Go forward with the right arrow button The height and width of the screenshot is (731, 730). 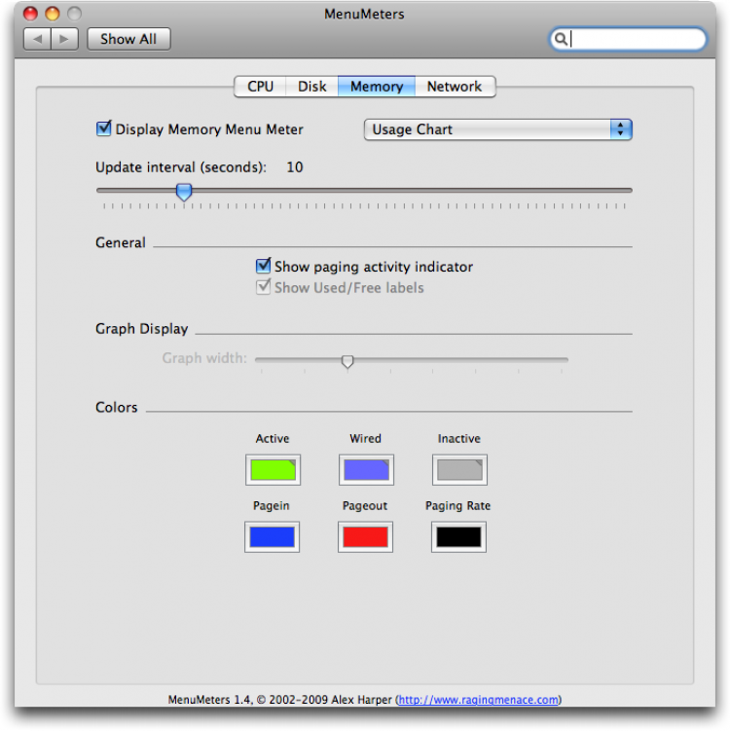[64, 39]
